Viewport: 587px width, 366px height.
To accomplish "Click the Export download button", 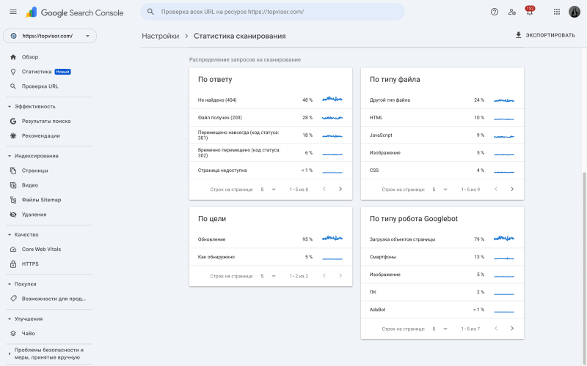I will (544, 35).
